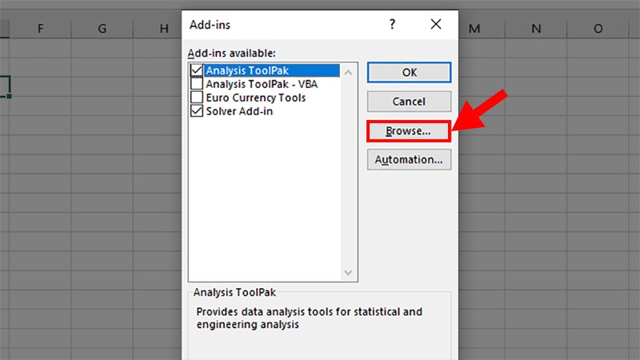
Task: Select the Euro Currency Tools list entry
Action: (255, 98)
